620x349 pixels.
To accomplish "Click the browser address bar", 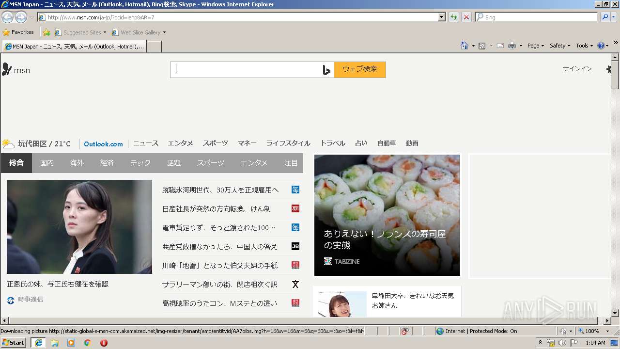I will tap(237, 17).
